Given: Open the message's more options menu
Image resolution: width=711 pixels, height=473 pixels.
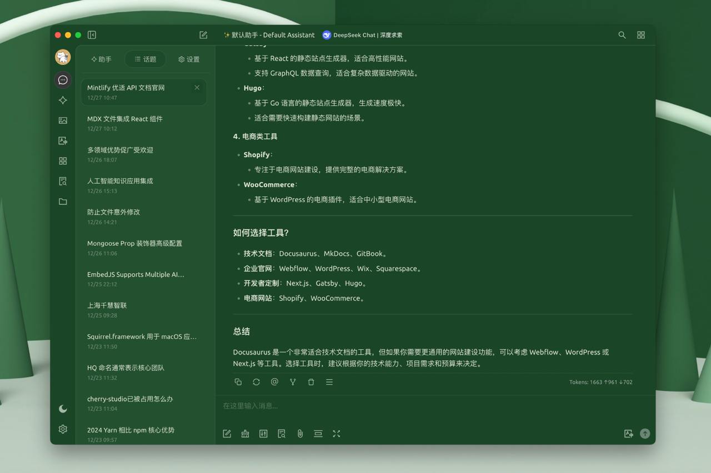Looking at the screenshot, I should [329, 382].
